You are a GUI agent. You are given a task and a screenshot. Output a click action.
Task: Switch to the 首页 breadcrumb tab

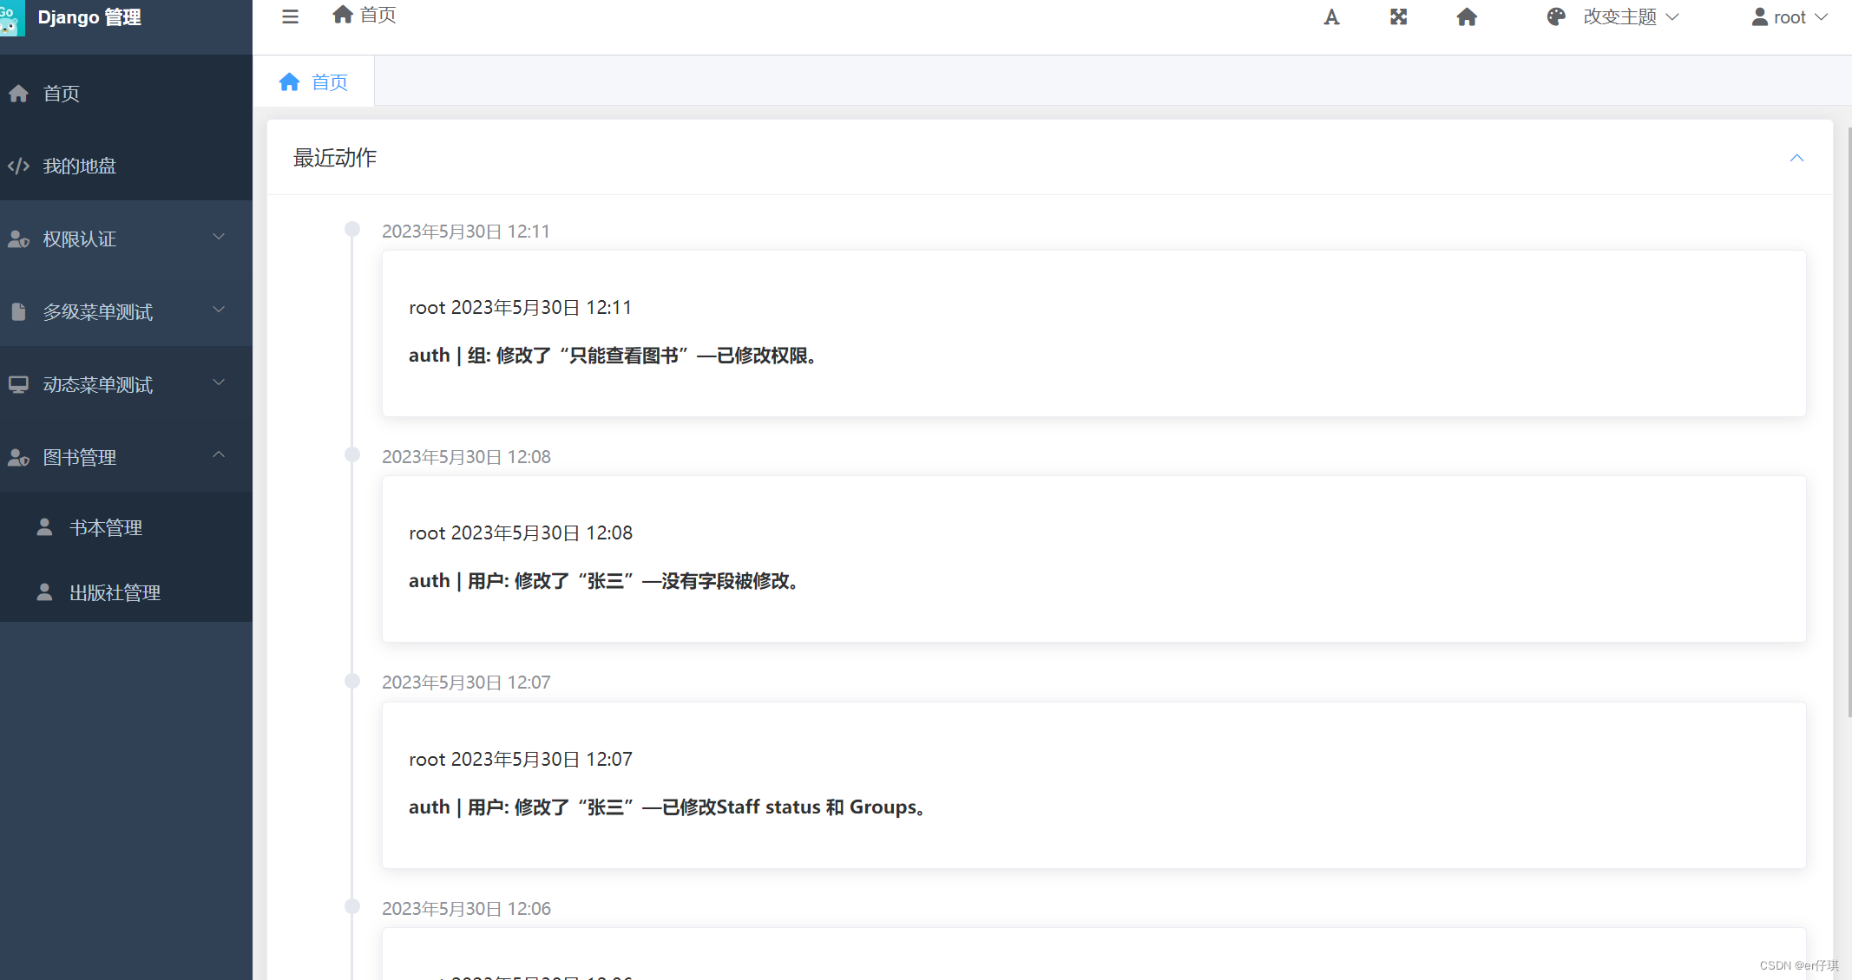314,81
